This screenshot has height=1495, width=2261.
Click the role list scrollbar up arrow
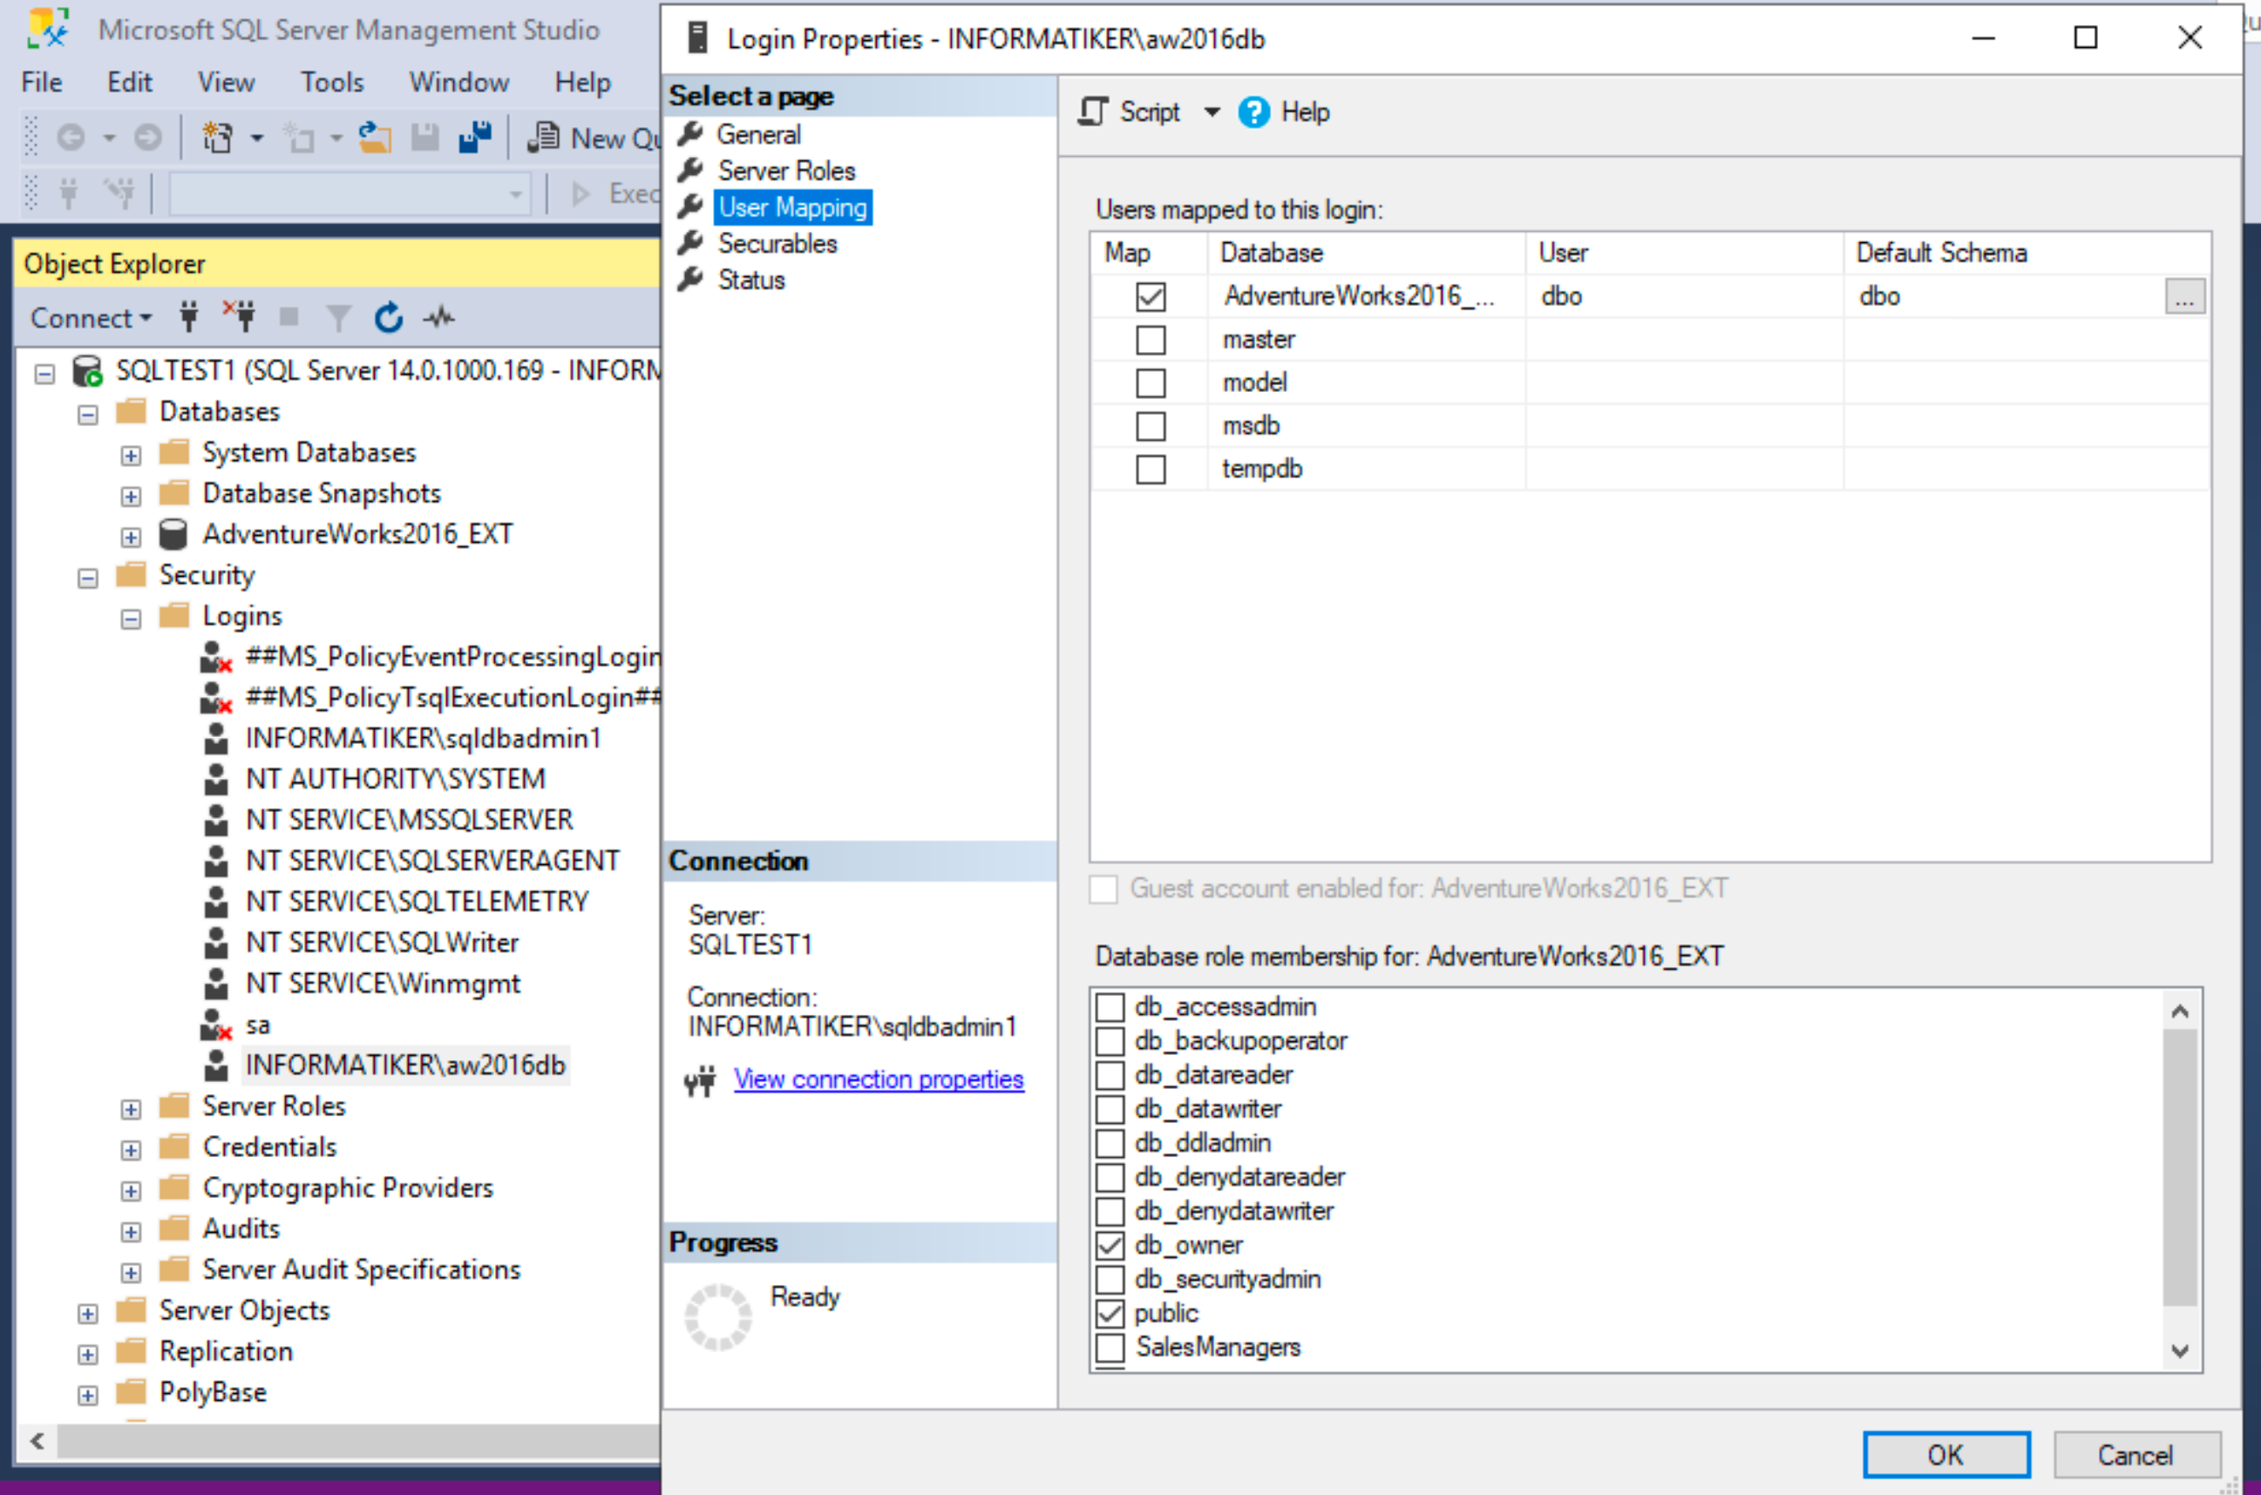pos(2179,1011)
